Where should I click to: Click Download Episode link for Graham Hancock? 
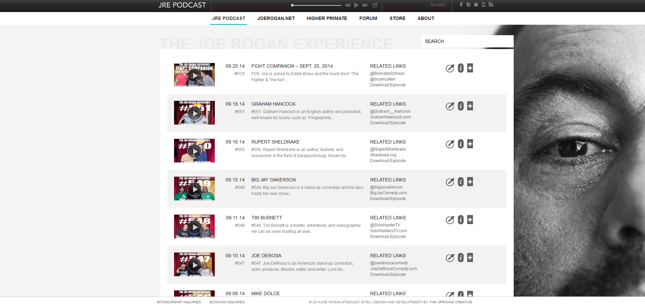point(388,123)
